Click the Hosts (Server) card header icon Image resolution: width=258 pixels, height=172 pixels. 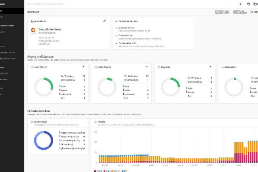pyautogui.click(x=32, y=67)
